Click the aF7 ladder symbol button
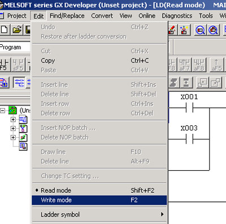The width and height of the screenshot is (226, 224). [184, 65]
